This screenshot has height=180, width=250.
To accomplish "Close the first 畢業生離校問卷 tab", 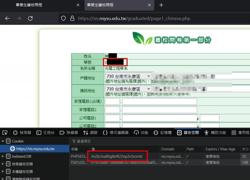I will tap(78, 5).
